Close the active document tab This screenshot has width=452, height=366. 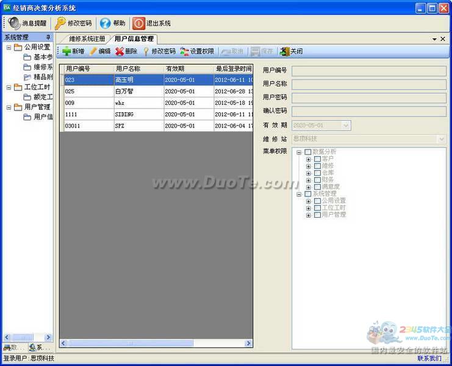(443, 39)
